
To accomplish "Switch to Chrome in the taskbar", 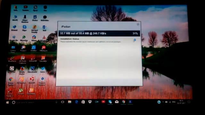I will click(124, 102).
